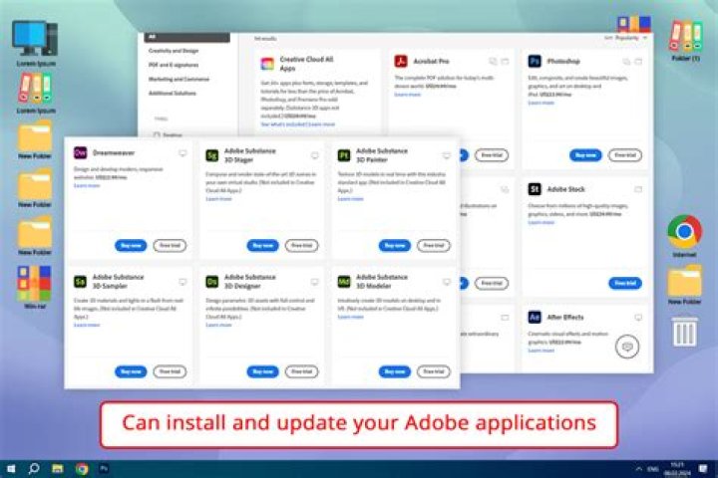
Task: Click Buy now for Dreamweaver
Action: [130, 245]
